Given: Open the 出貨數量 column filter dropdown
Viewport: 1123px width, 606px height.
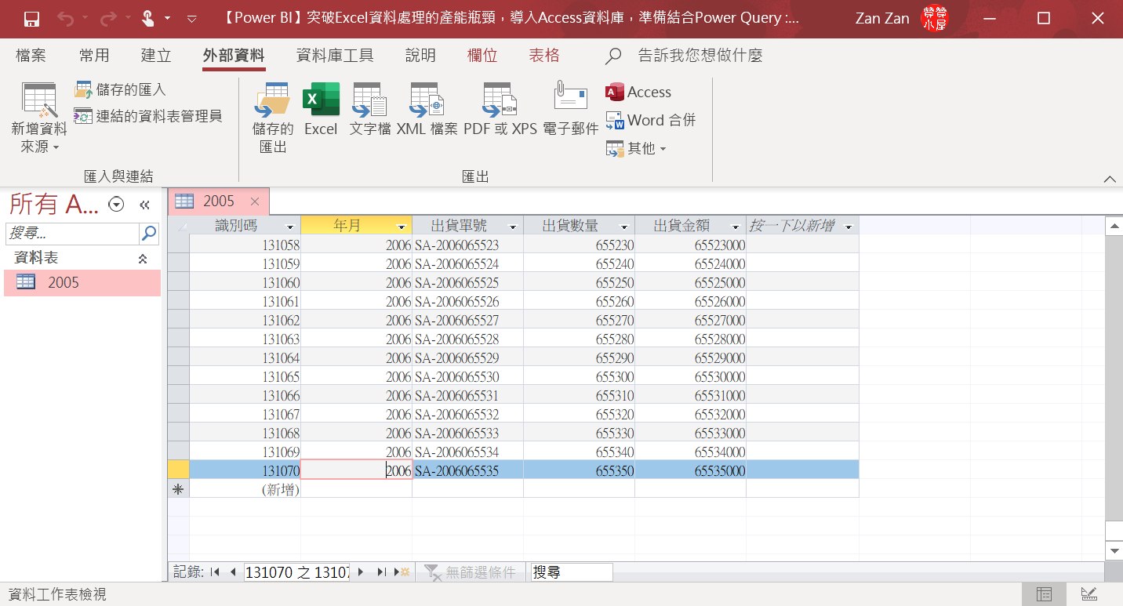Looking at the screenshot, I should [624, 227].
